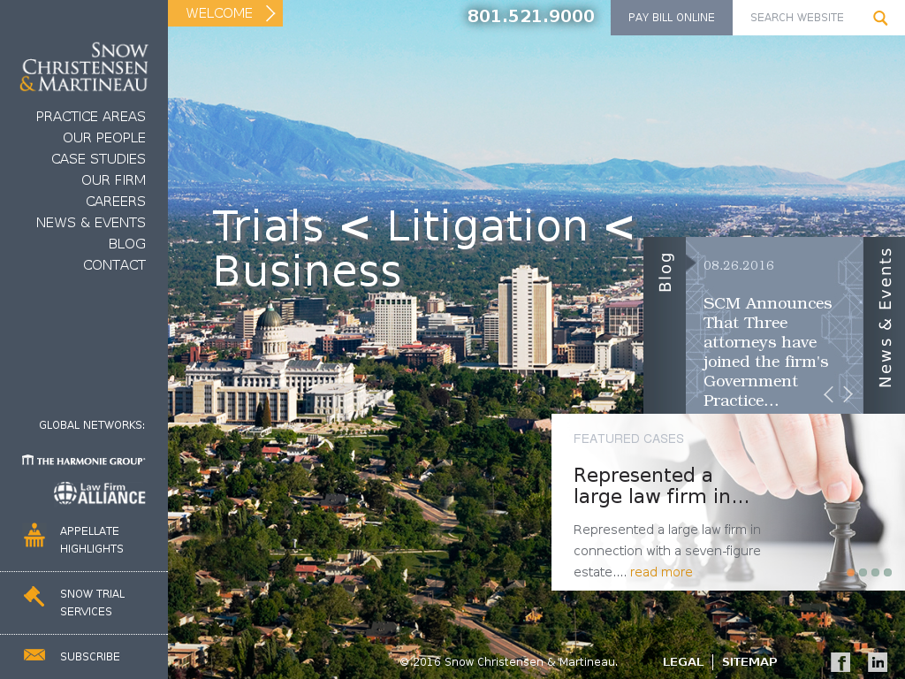
Task: Open the Facebook page icon
Action: (840, 661)
